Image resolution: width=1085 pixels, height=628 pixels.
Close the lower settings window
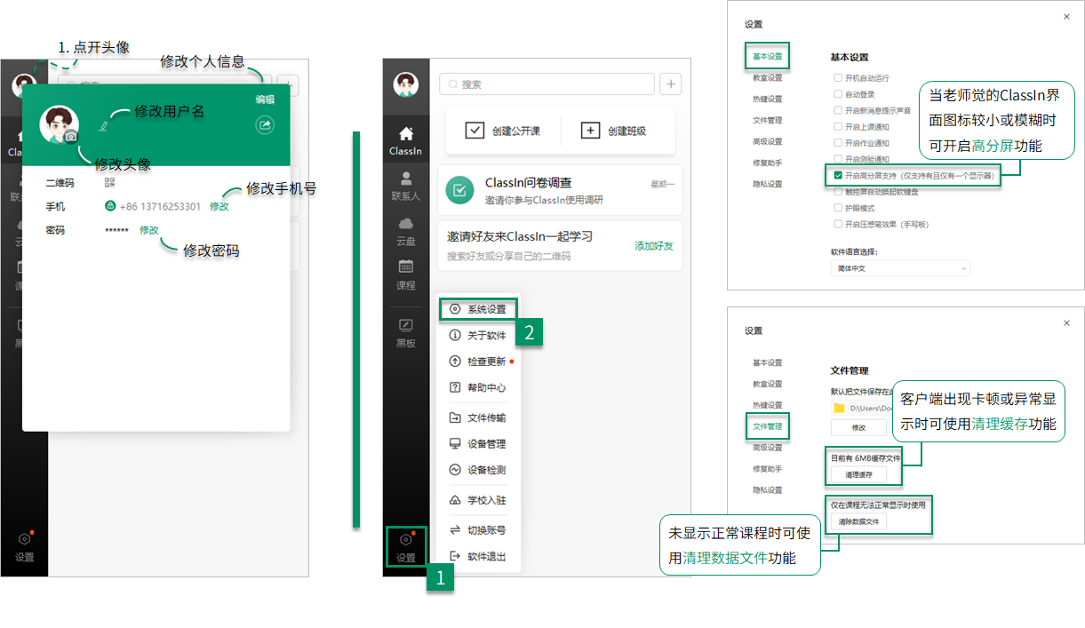coord(1066,324)
